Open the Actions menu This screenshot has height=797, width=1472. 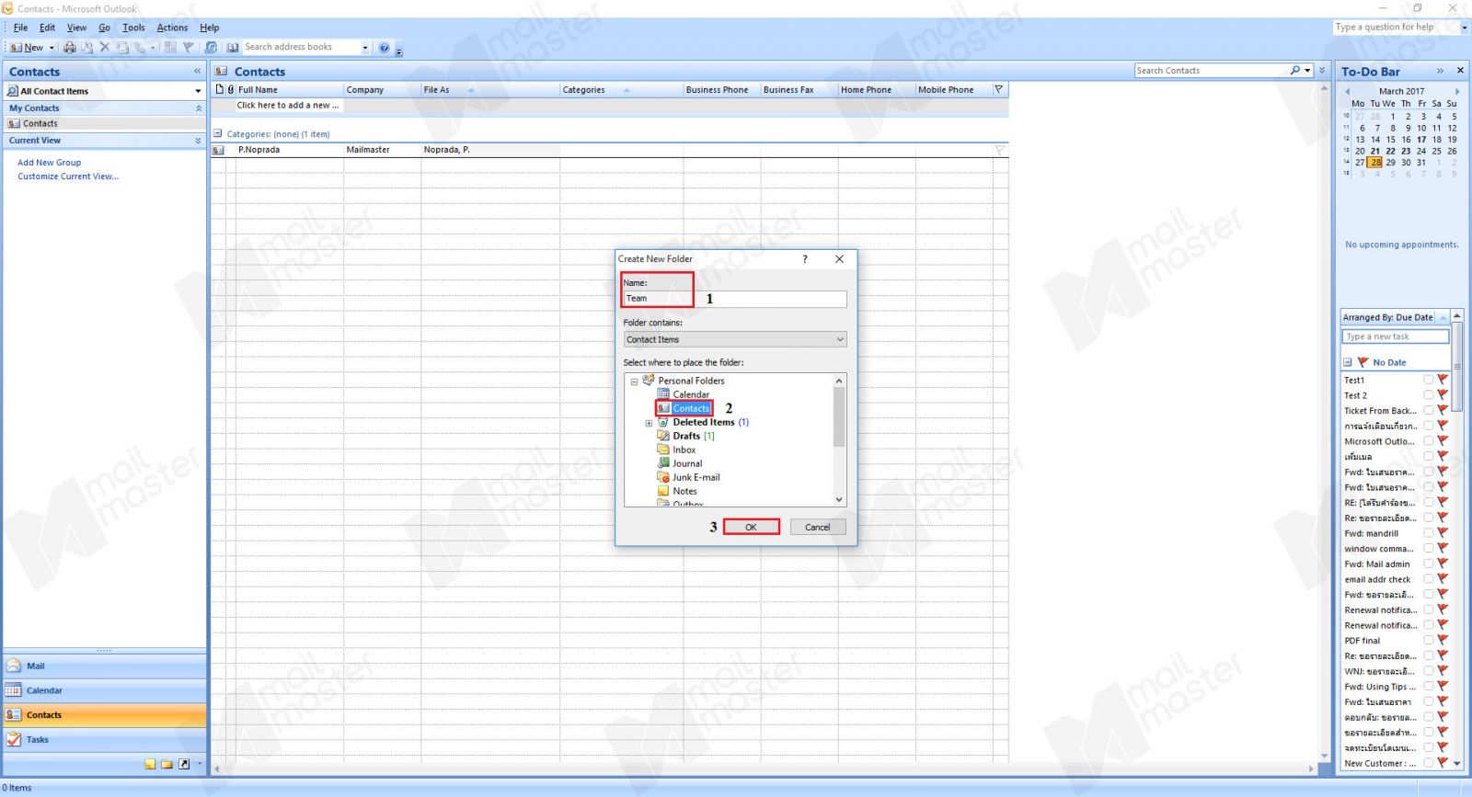[x=172, y=28]
